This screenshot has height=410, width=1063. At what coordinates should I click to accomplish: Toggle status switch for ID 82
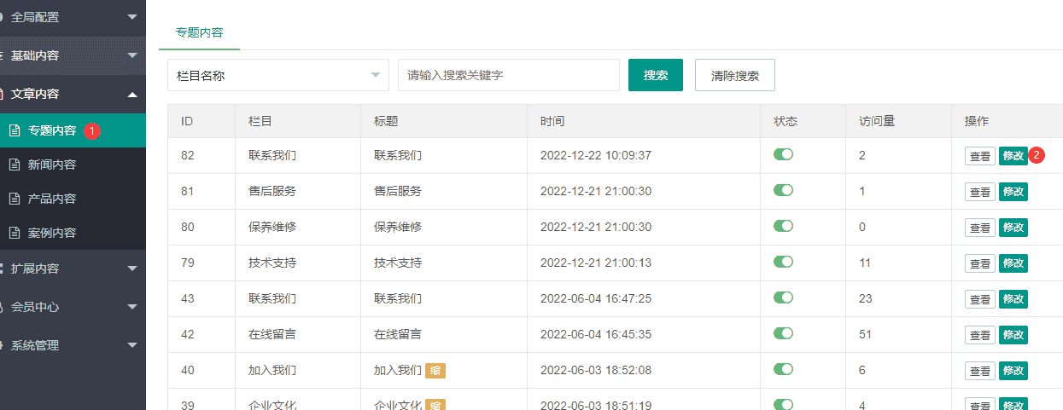point(783,154)
